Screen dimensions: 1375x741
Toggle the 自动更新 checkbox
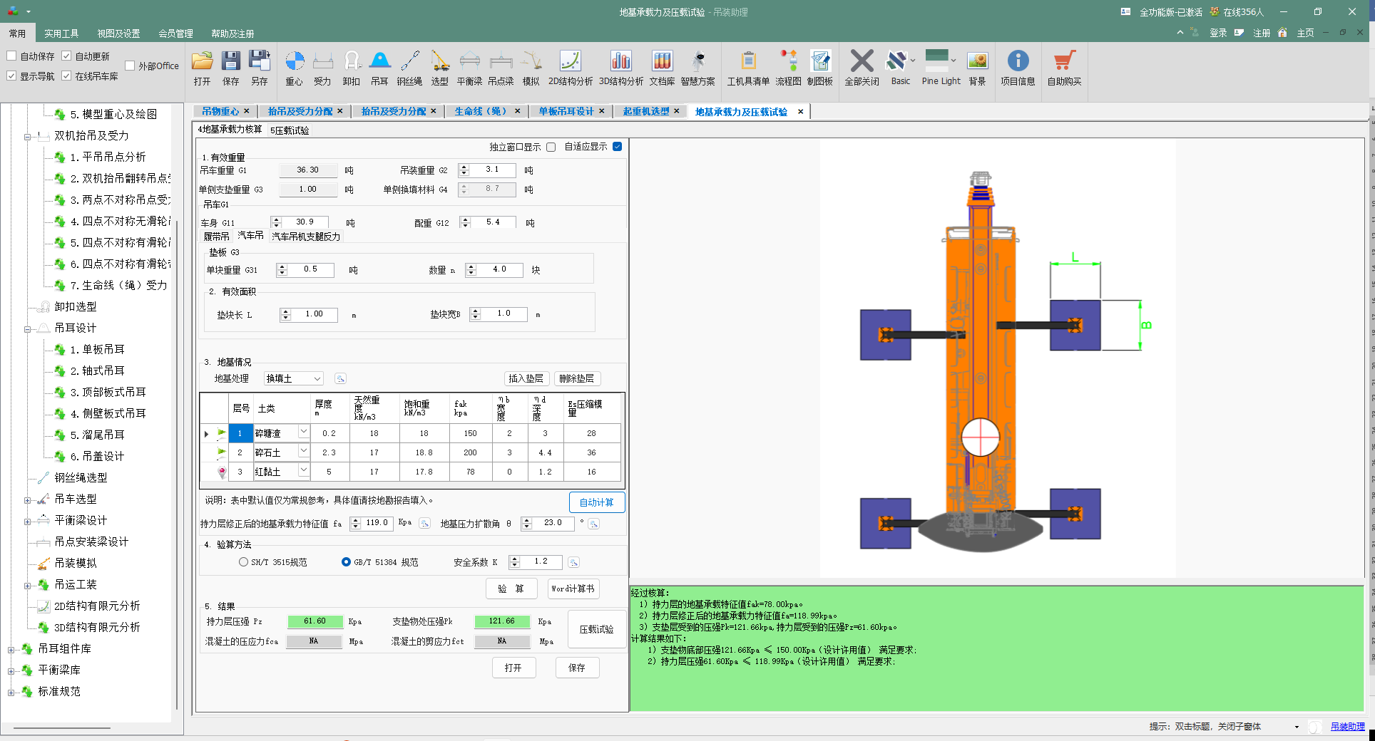point(66,56)
